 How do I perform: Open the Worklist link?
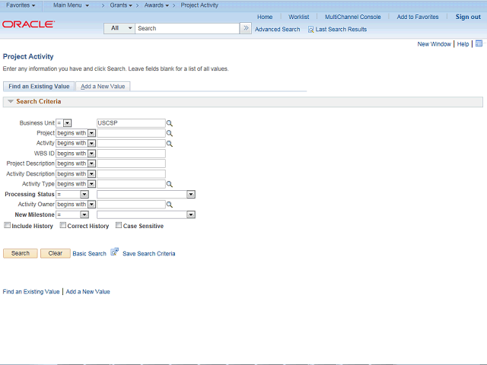coord(299,17)
